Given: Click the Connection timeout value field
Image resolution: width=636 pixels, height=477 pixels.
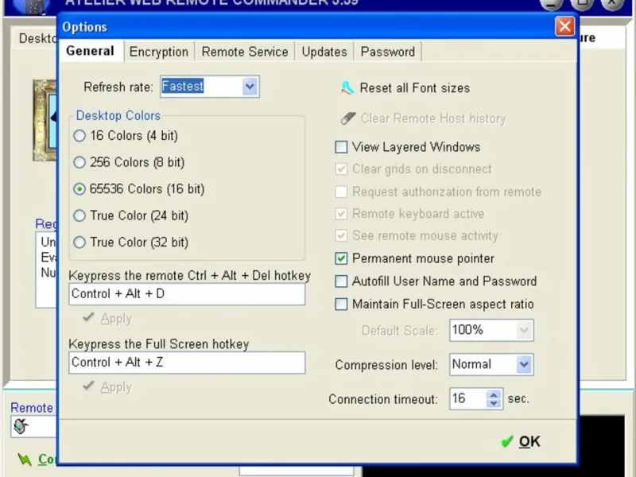Looking at the screenshot, I should (468, 399).
